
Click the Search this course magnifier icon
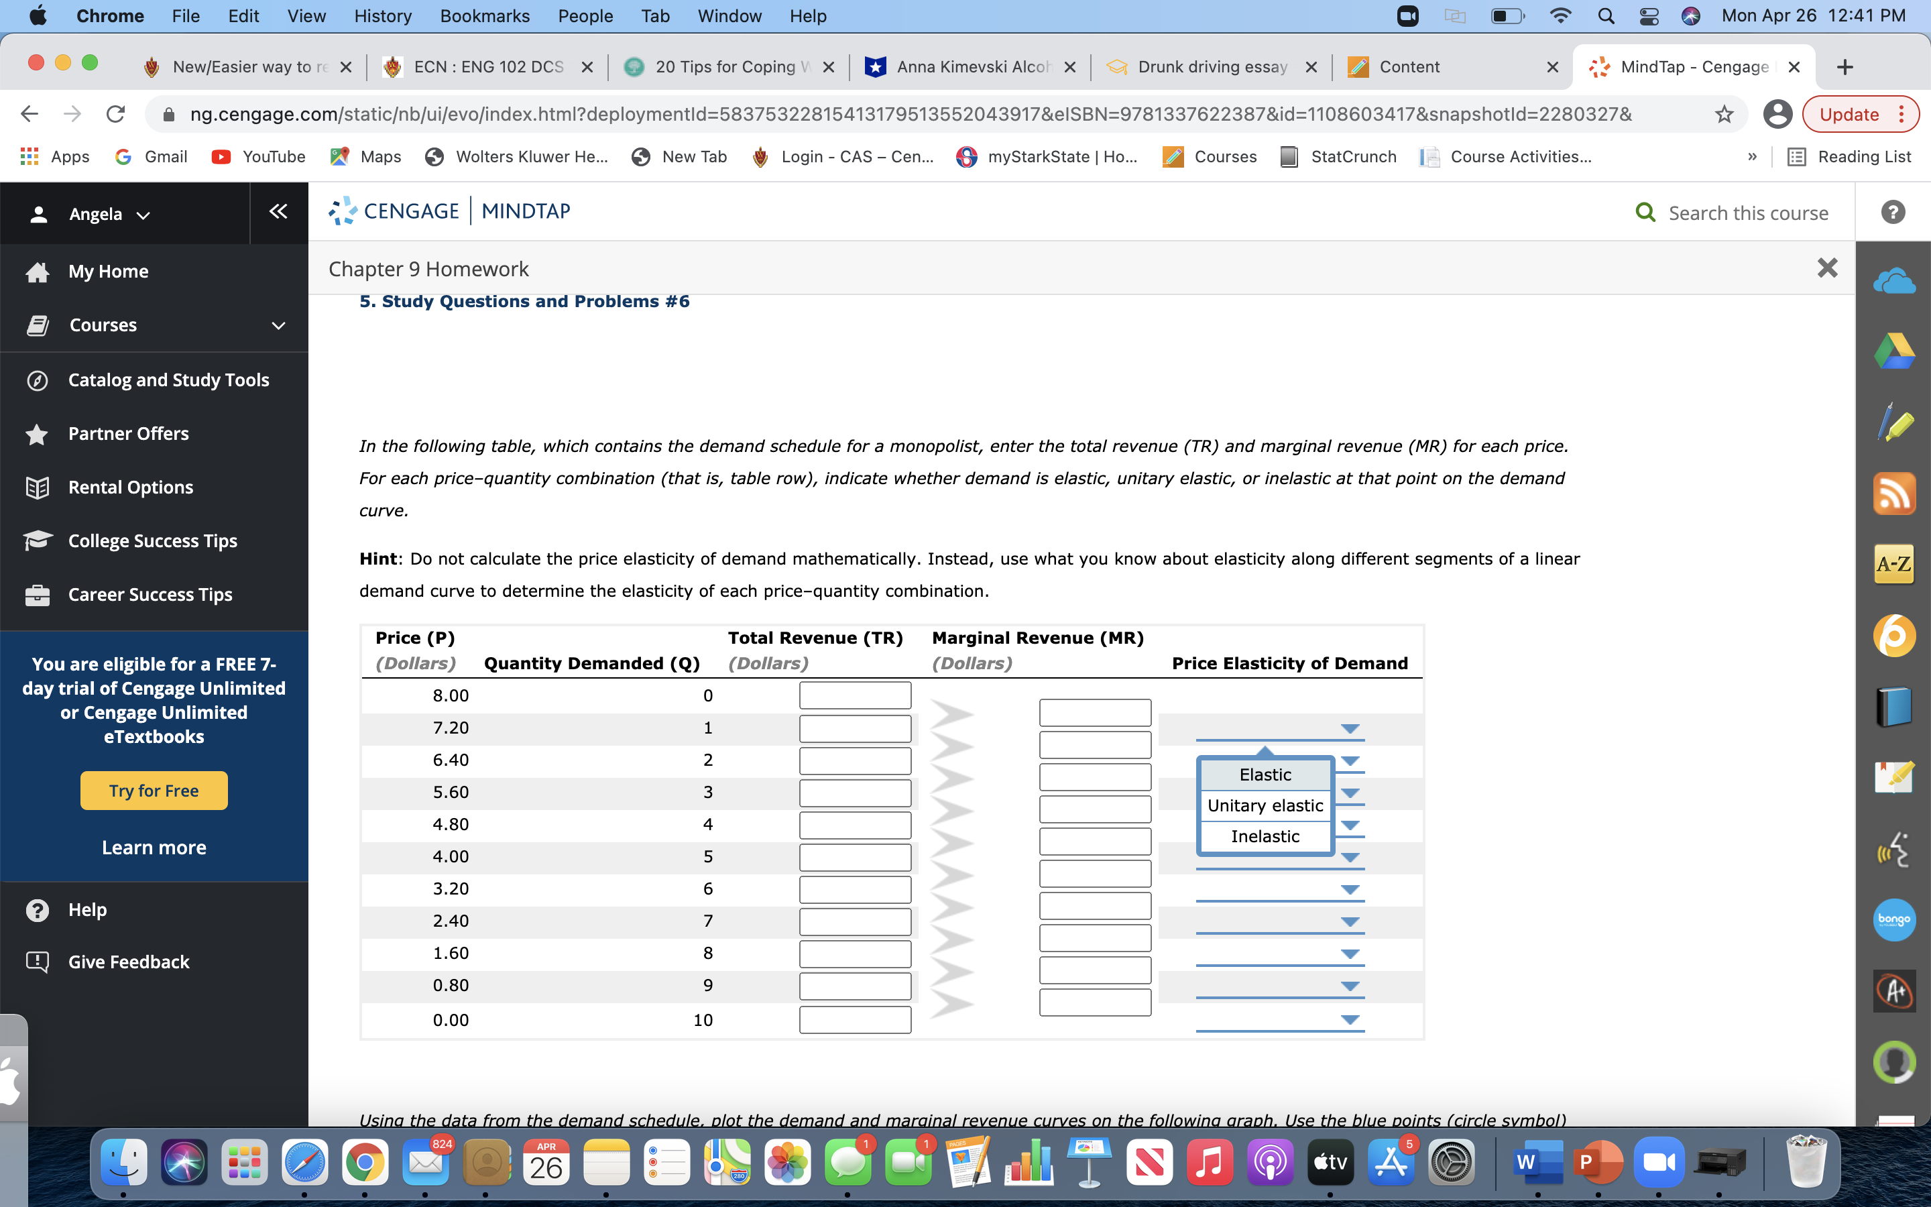tap(1644, 211)
